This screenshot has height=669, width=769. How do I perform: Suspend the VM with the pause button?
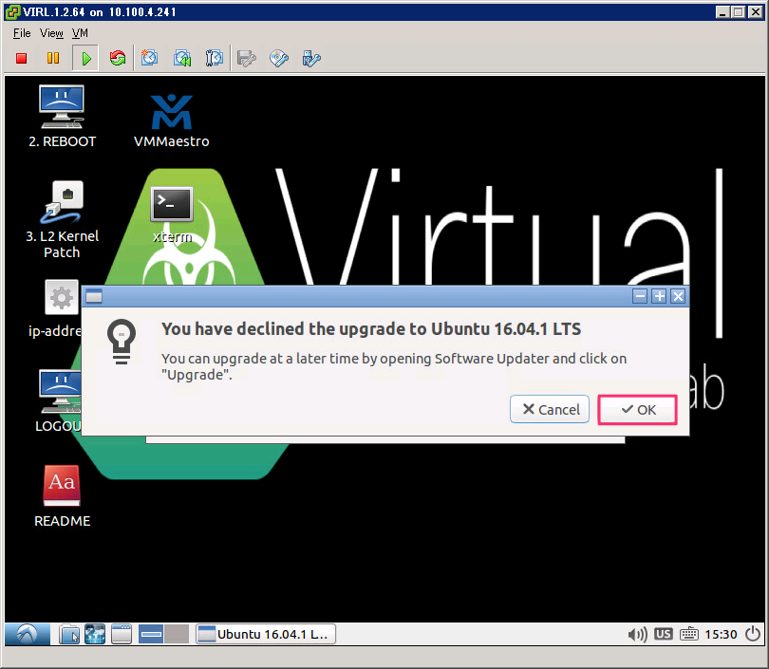[53, 58]
